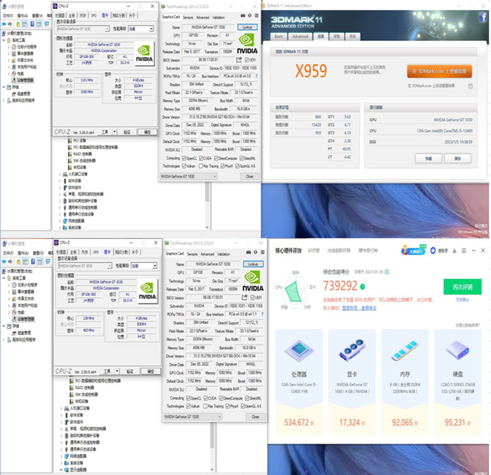Click the blue help icon in upper Computer Management toolbar
Viewport: 491px width, 475px height.
coord(32,24)
